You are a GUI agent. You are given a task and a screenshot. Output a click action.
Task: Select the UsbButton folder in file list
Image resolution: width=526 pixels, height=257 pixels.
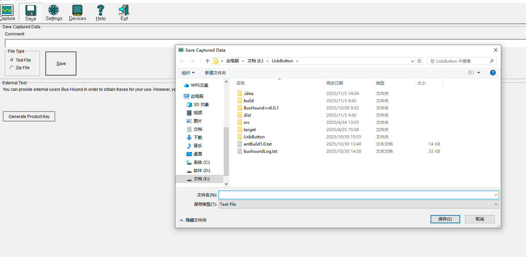[254, 137]
